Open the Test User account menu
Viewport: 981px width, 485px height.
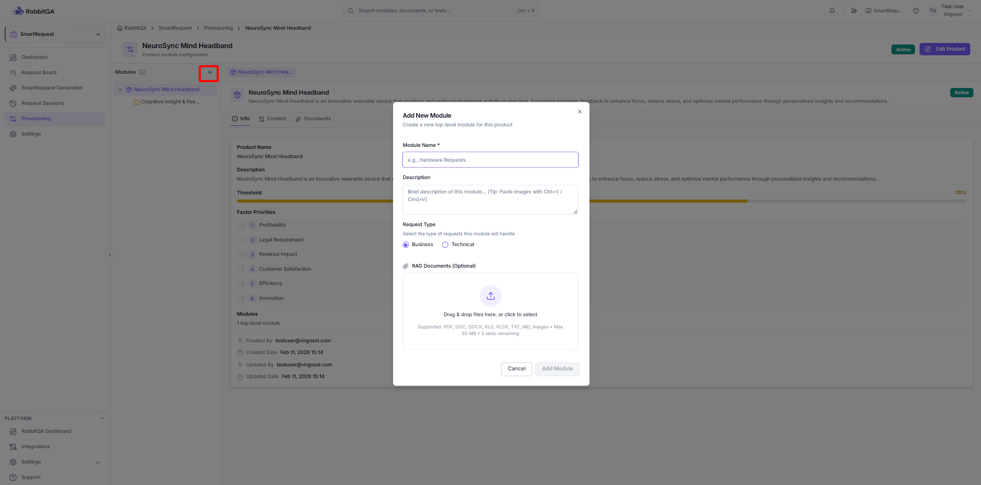pyautogui.click(x=950, y=11)
